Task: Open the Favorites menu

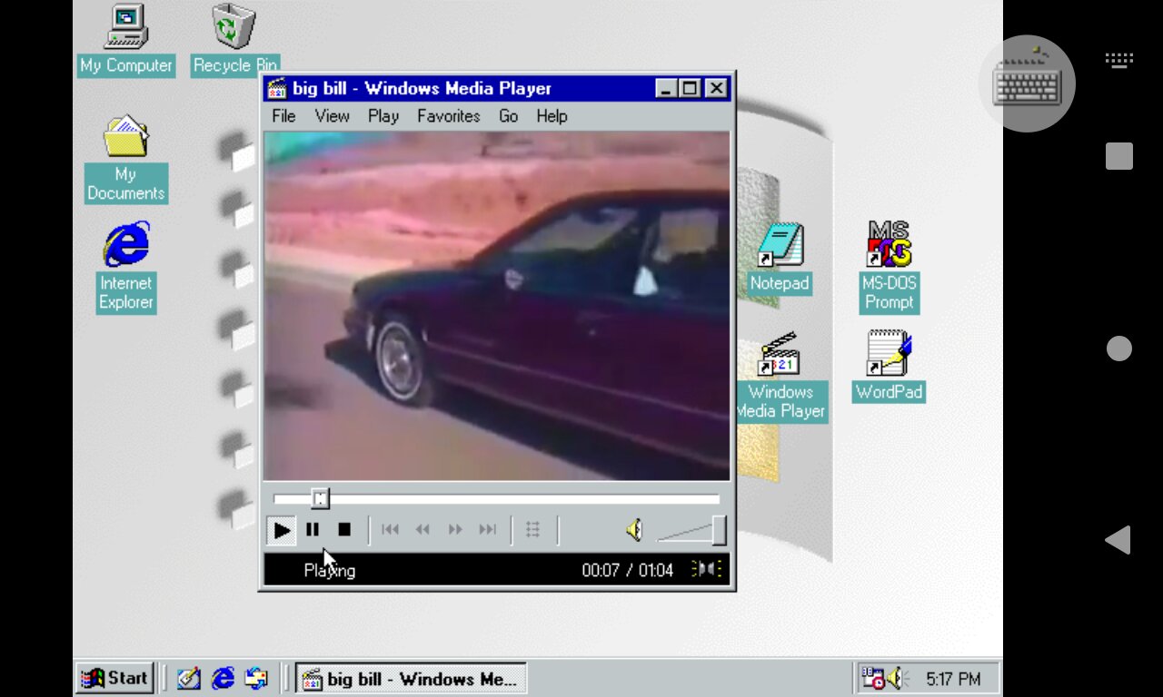Action: (x=448, y=116)
